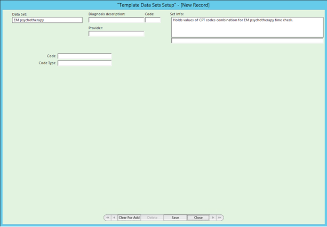Save the new record
327x227 pixels.
[x=175, y=217]
